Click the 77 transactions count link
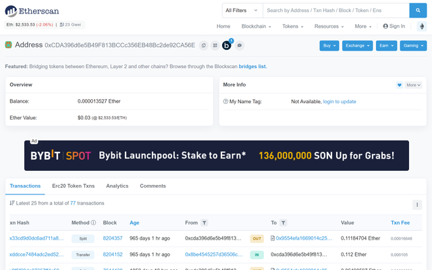 coord(73,203)
